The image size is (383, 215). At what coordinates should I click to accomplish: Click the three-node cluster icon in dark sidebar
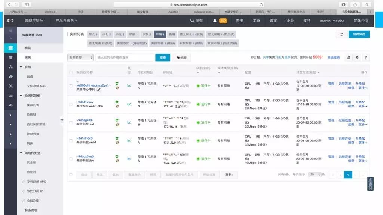(x=10, y=67)
